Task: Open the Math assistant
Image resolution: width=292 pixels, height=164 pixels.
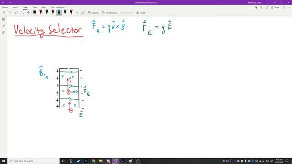Action: point(141,13)
